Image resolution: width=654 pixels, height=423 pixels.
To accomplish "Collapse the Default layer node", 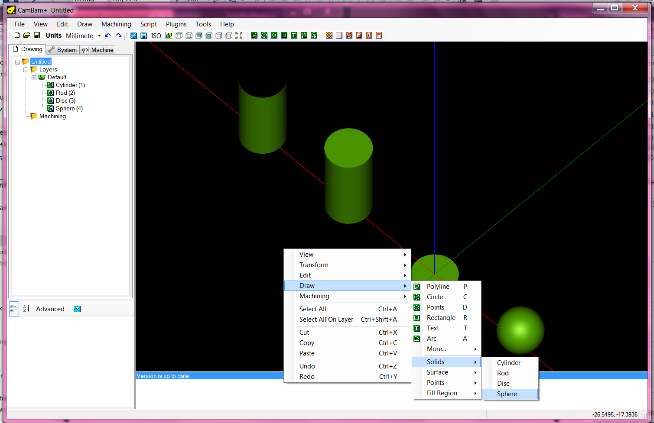I will click(34, 77).
